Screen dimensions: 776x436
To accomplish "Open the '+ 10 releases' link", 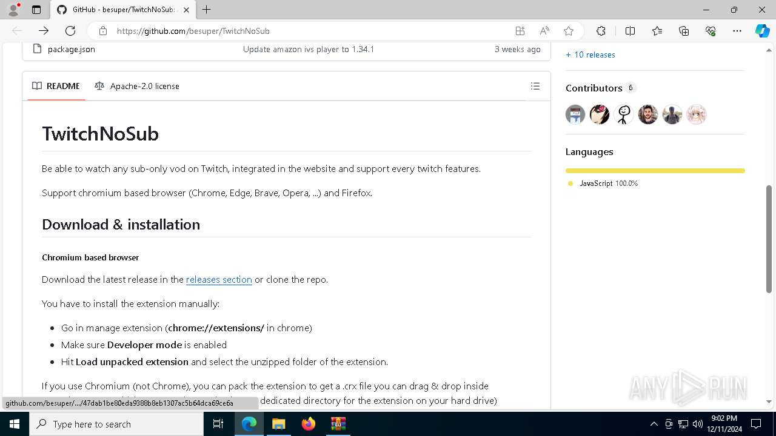I will (x=590, y=54).
